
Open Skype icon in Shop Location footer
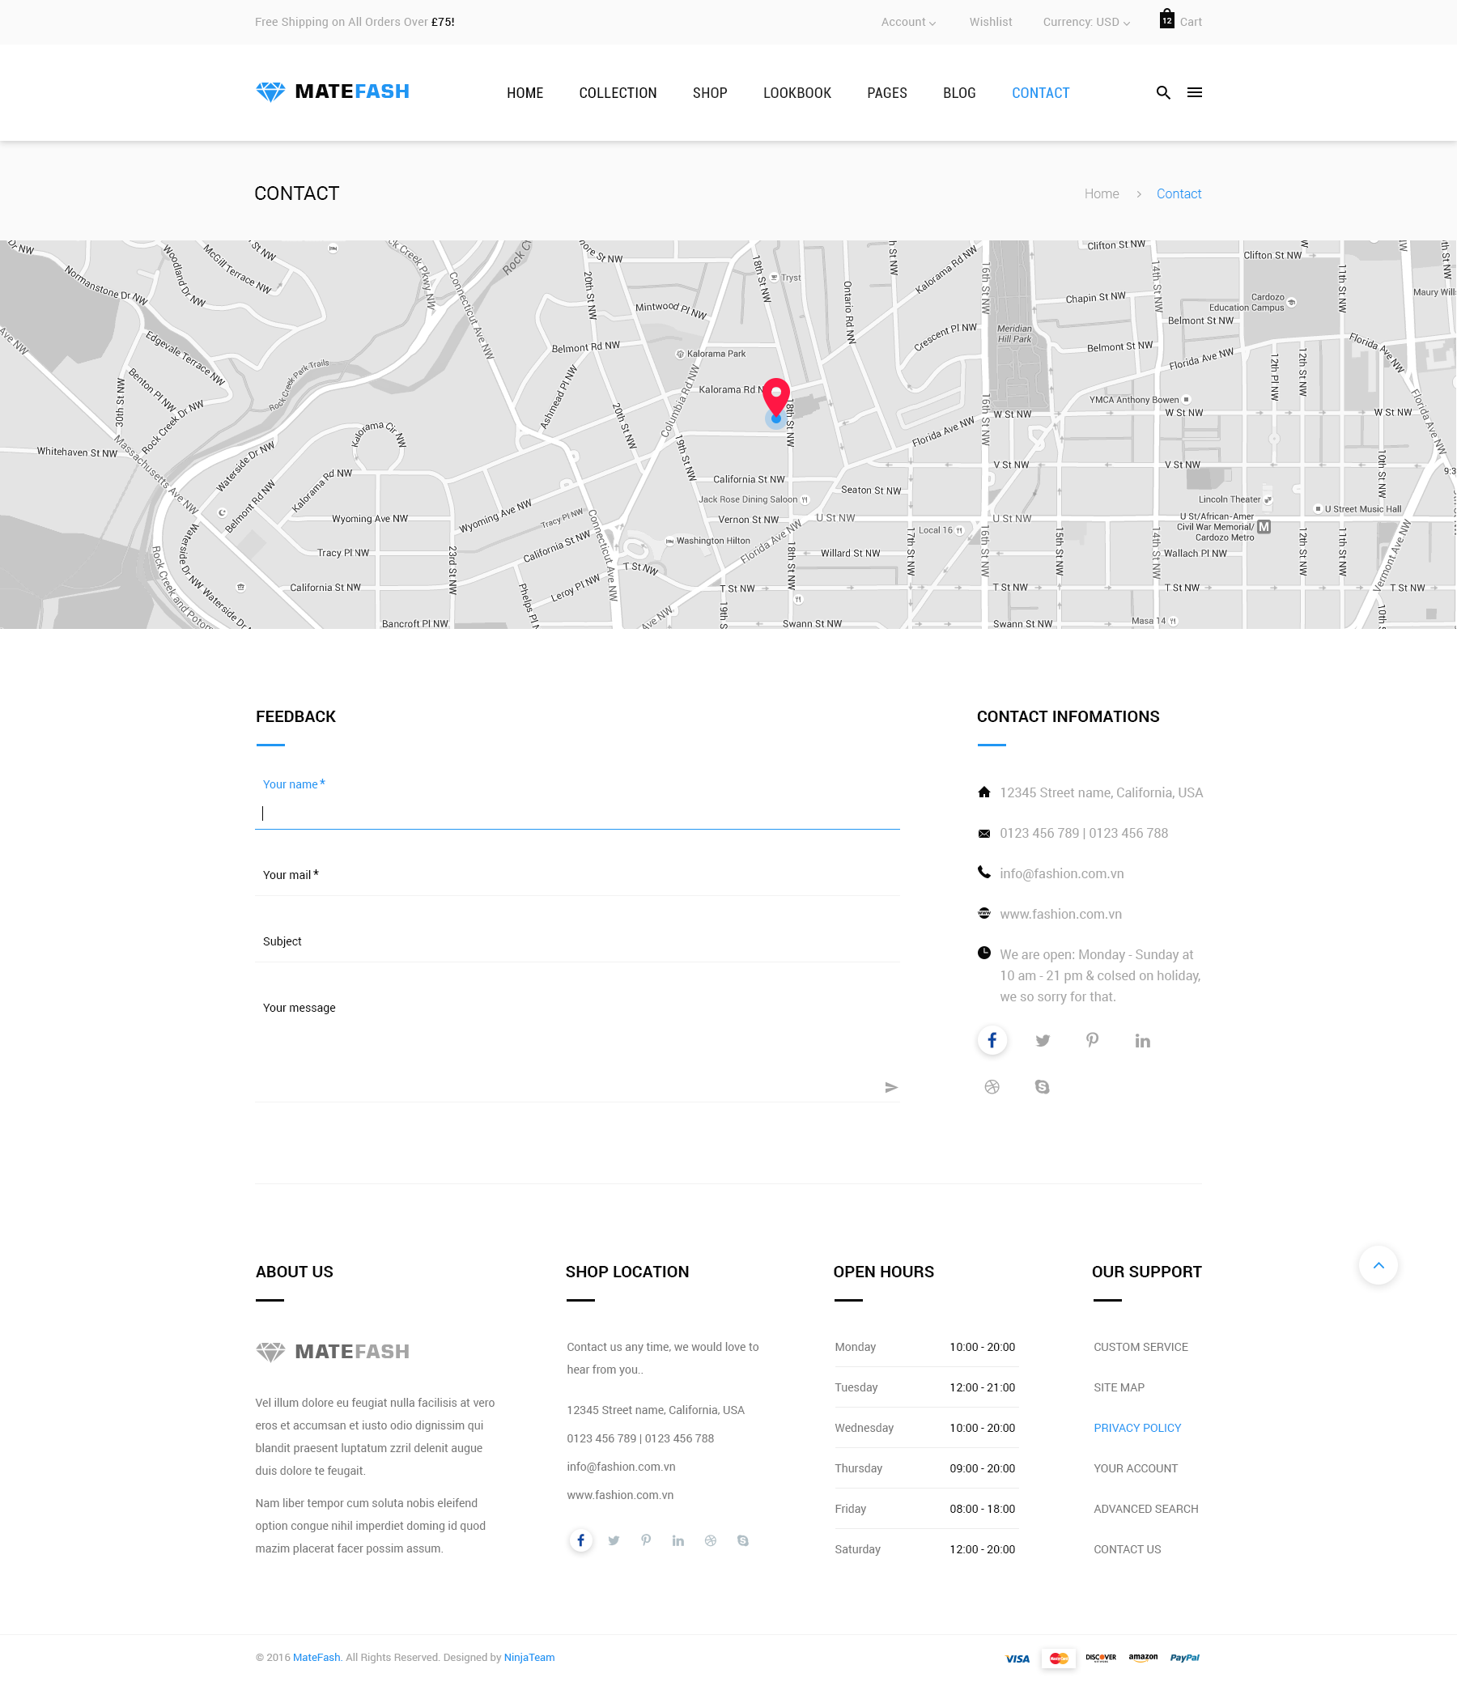tap(743, 1540)
